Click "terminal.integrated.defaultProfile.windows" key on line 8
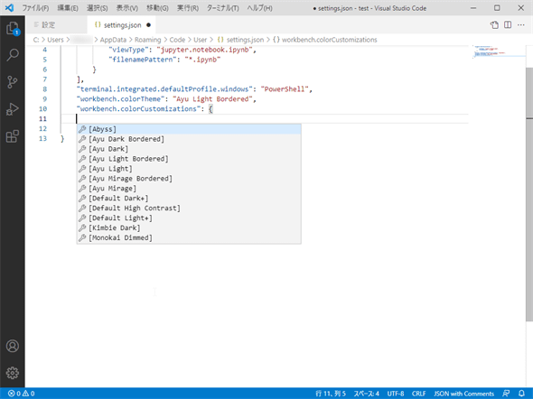 [x=164, y=89]
